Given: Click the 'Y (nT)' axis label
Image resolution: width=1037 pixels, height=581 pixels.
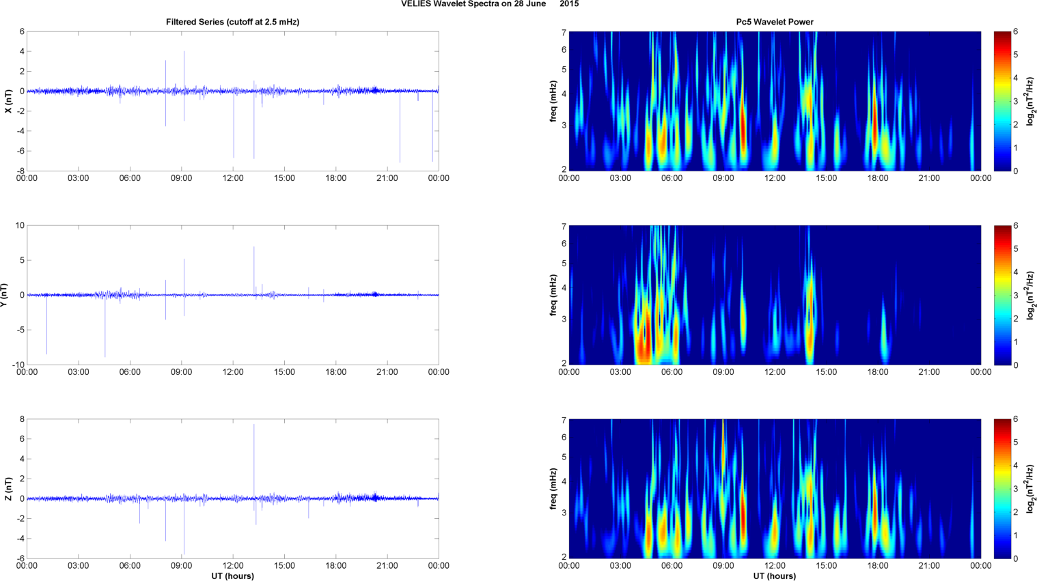Looking at the screenshot, I should (x=4, y=295).
